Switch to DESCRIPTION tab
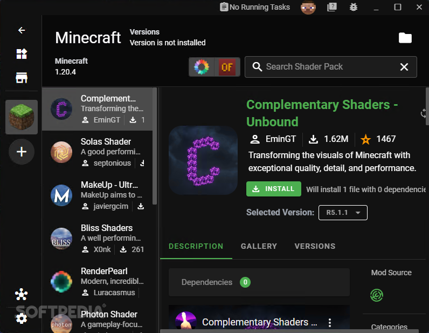429x333 pixels. (x=196, y=246)
